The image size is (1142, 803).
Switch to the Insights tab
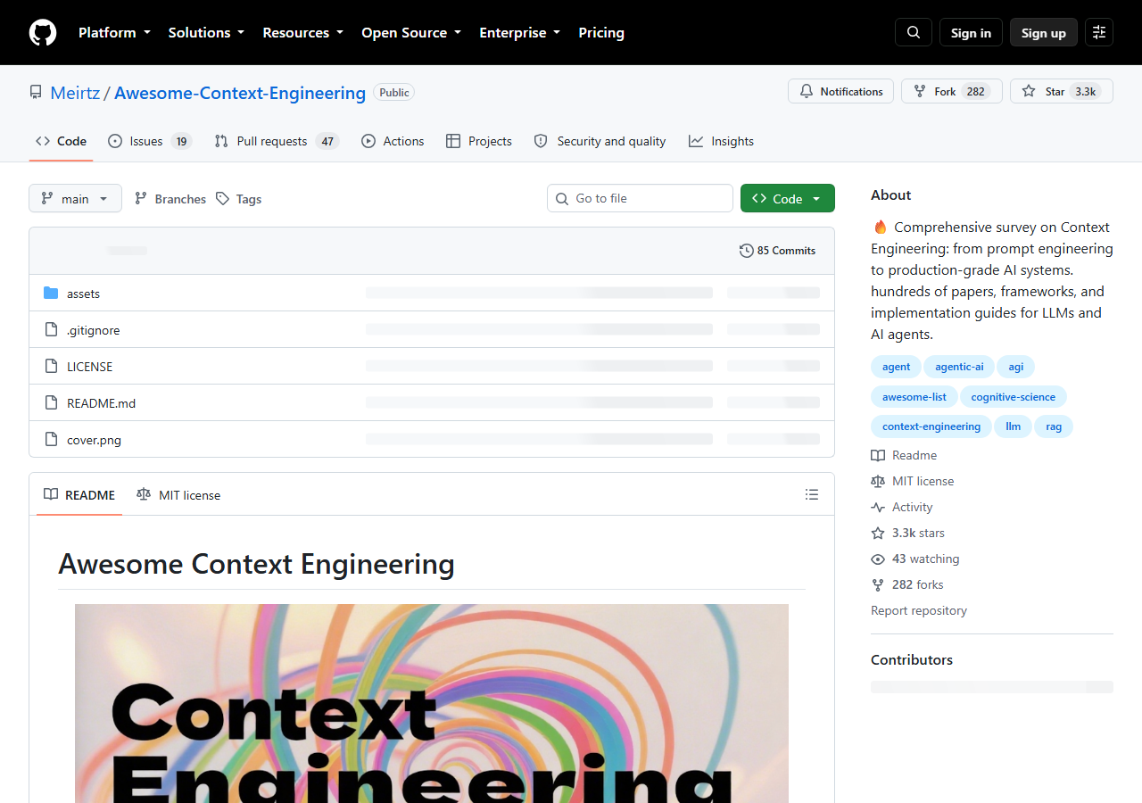721,141
